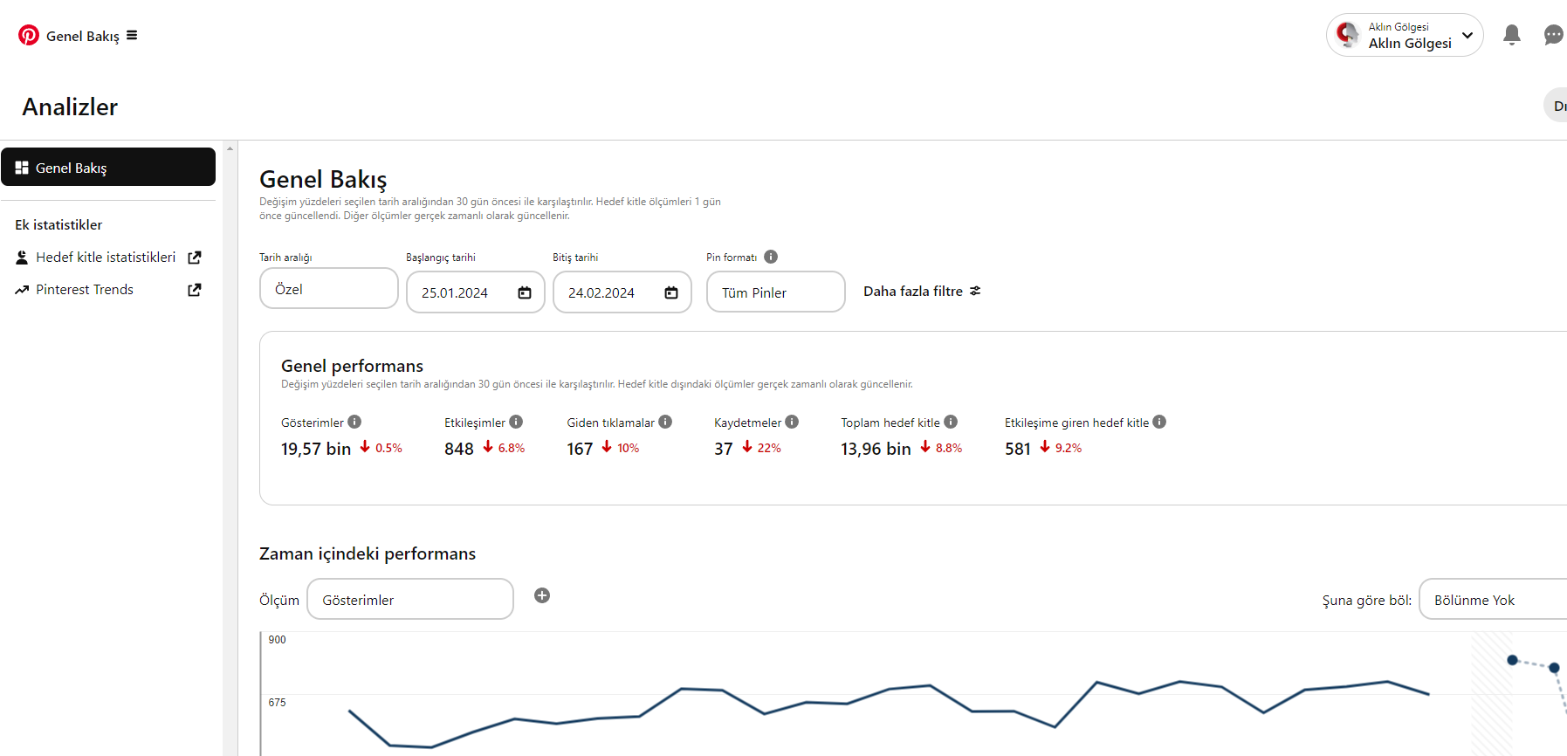1567x756 pixels.
Task: Click Daha fazla filtre button
Action: point(922,292)
